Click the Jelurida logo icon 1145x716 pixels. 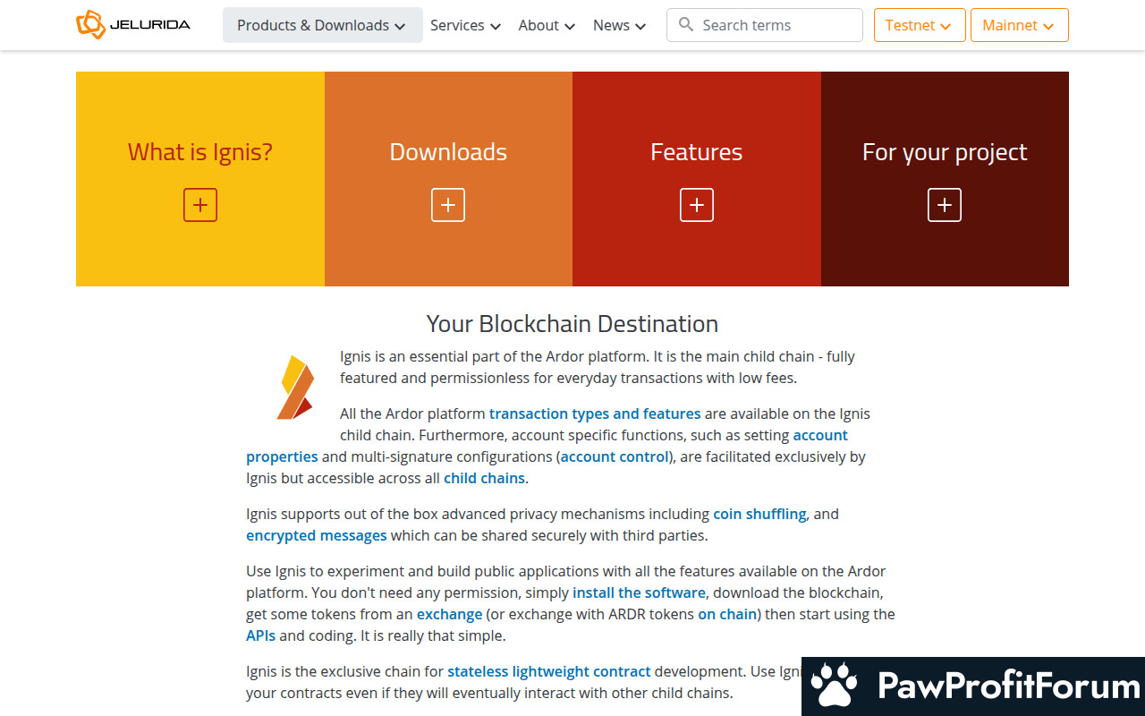pyautogui.click(x=91, y=25)
